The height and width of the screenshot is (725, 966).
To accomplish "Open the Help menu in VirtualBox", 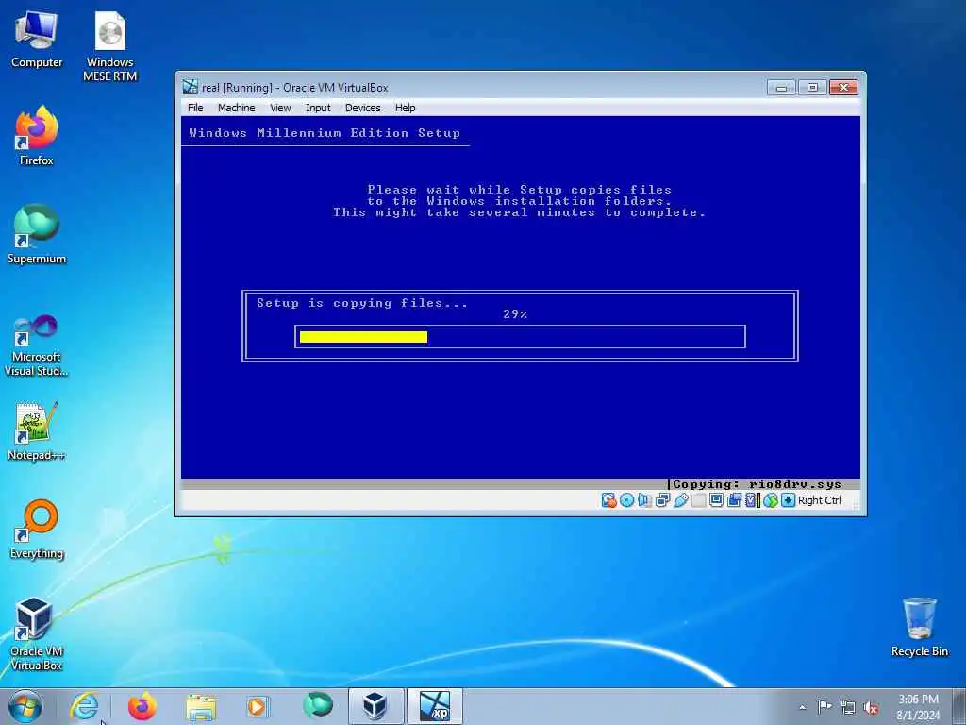I will [x=406, y=108].
